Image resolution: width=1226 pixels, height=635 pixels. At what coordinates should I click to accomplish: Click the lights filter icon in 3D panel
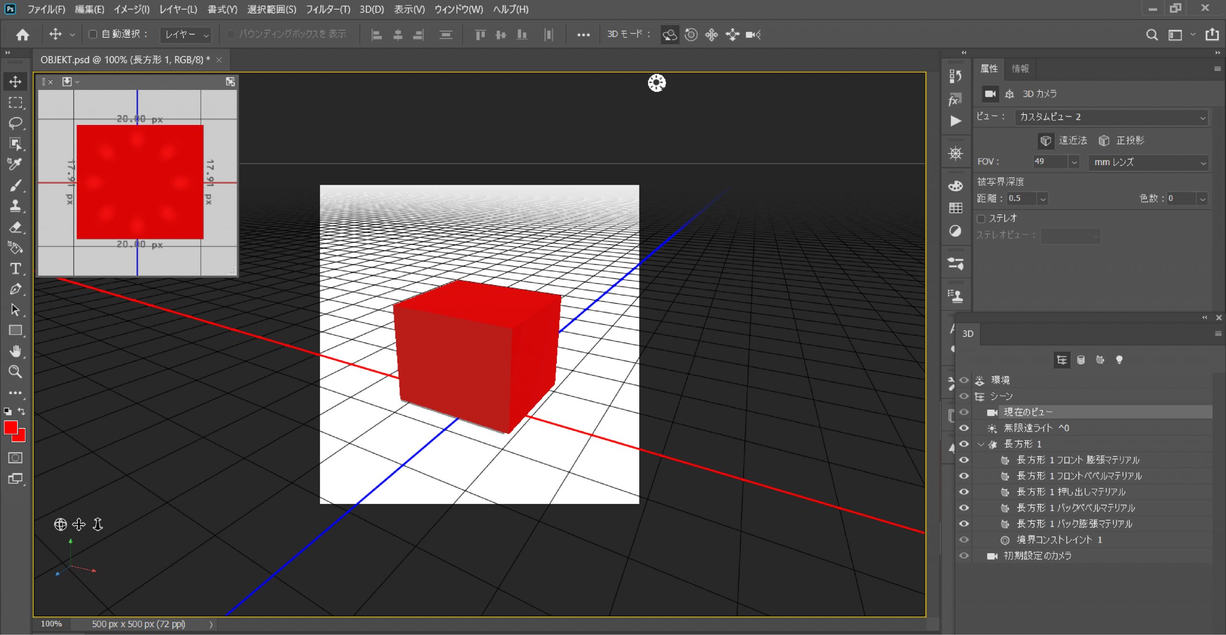(x=1120, y=360)
